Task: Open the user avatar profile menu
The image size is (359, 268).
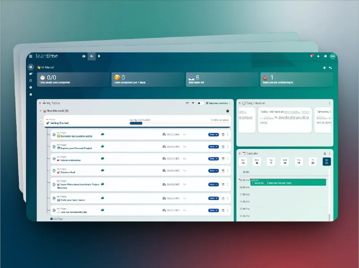Action: coord(333,56)
